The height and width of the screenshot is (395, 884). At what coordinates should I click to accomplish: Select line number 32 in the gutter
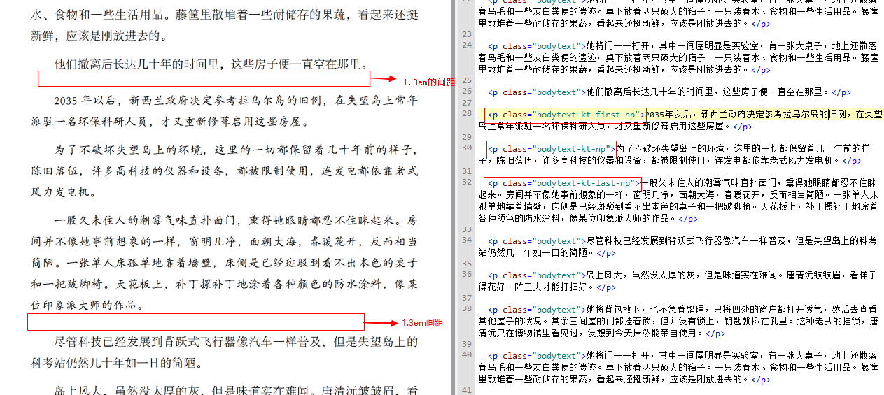(466, 182)
